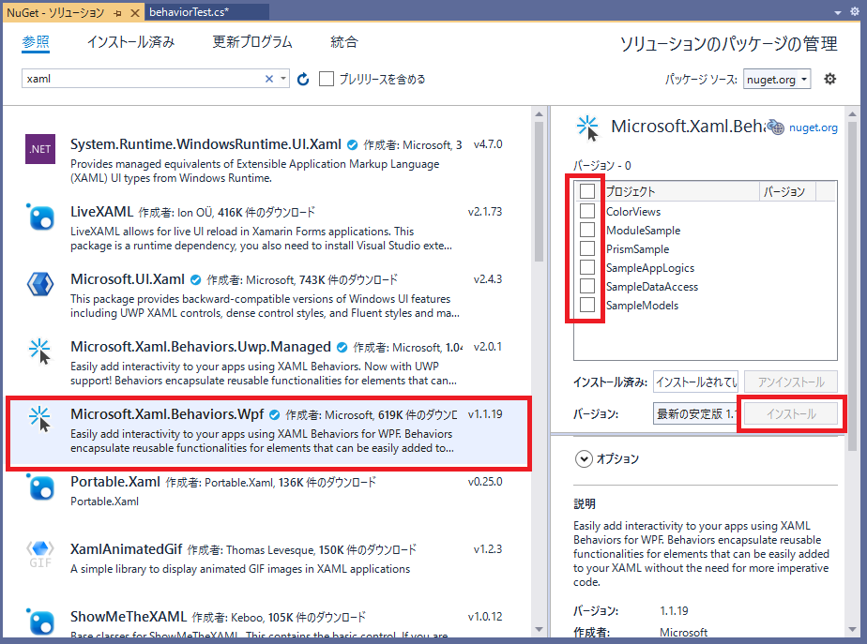Click the package icon in details panel header
The image size is (867, 644).
click(x=587, y=128)
